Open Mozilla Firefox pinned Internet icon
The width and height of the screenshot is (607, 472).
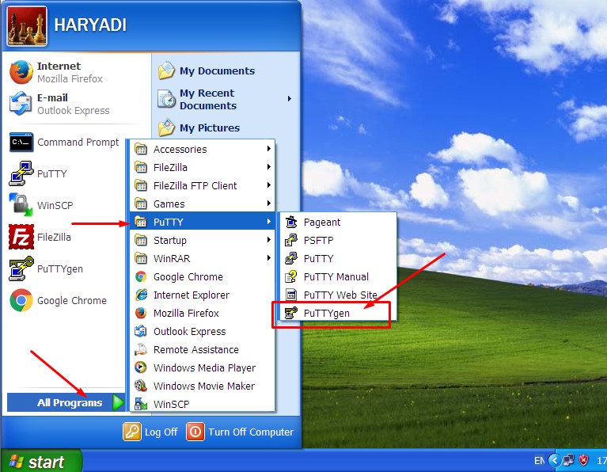21,72
